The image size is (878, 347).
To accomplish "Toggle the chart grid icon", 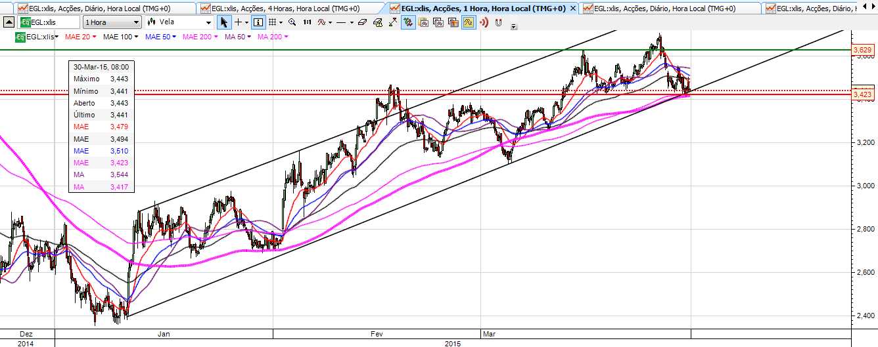I will click(x=272, y=22).
